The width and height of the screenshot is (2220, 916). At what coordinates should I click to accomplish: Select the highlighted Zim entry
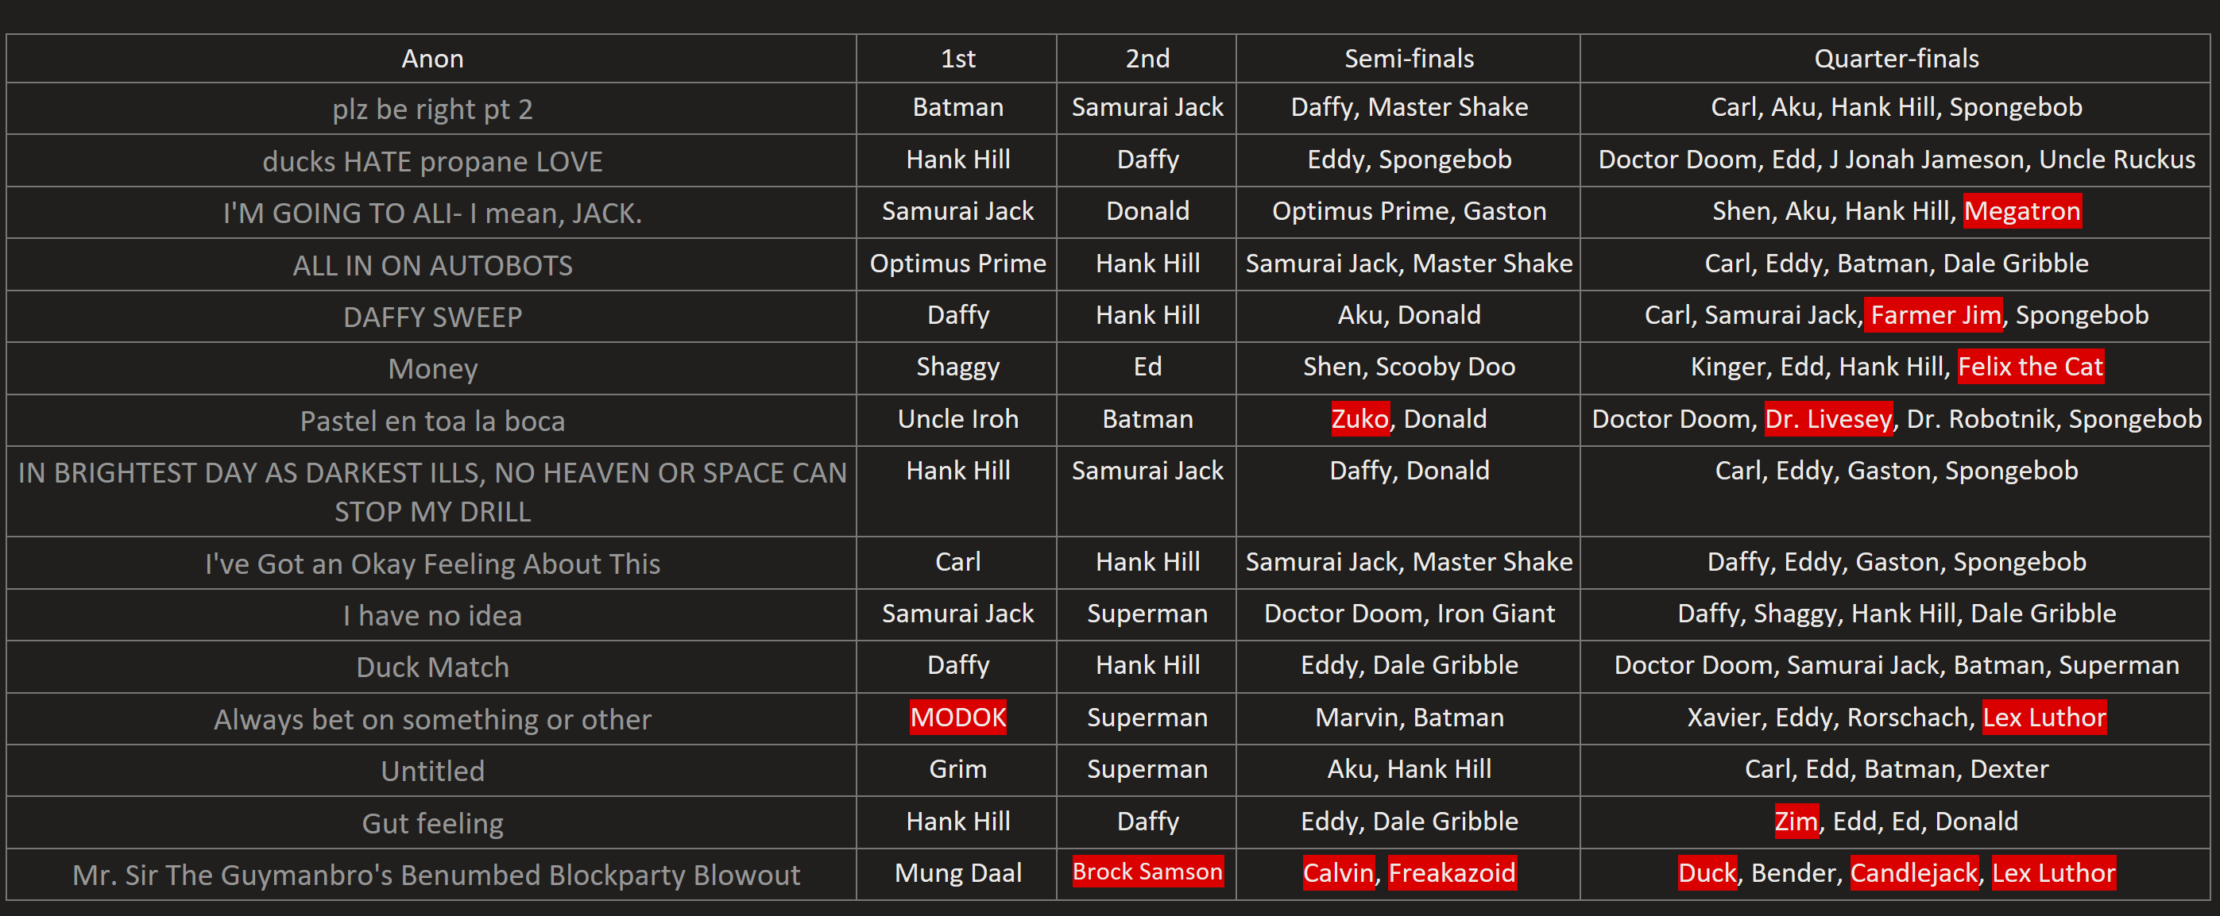point(1795,822)
